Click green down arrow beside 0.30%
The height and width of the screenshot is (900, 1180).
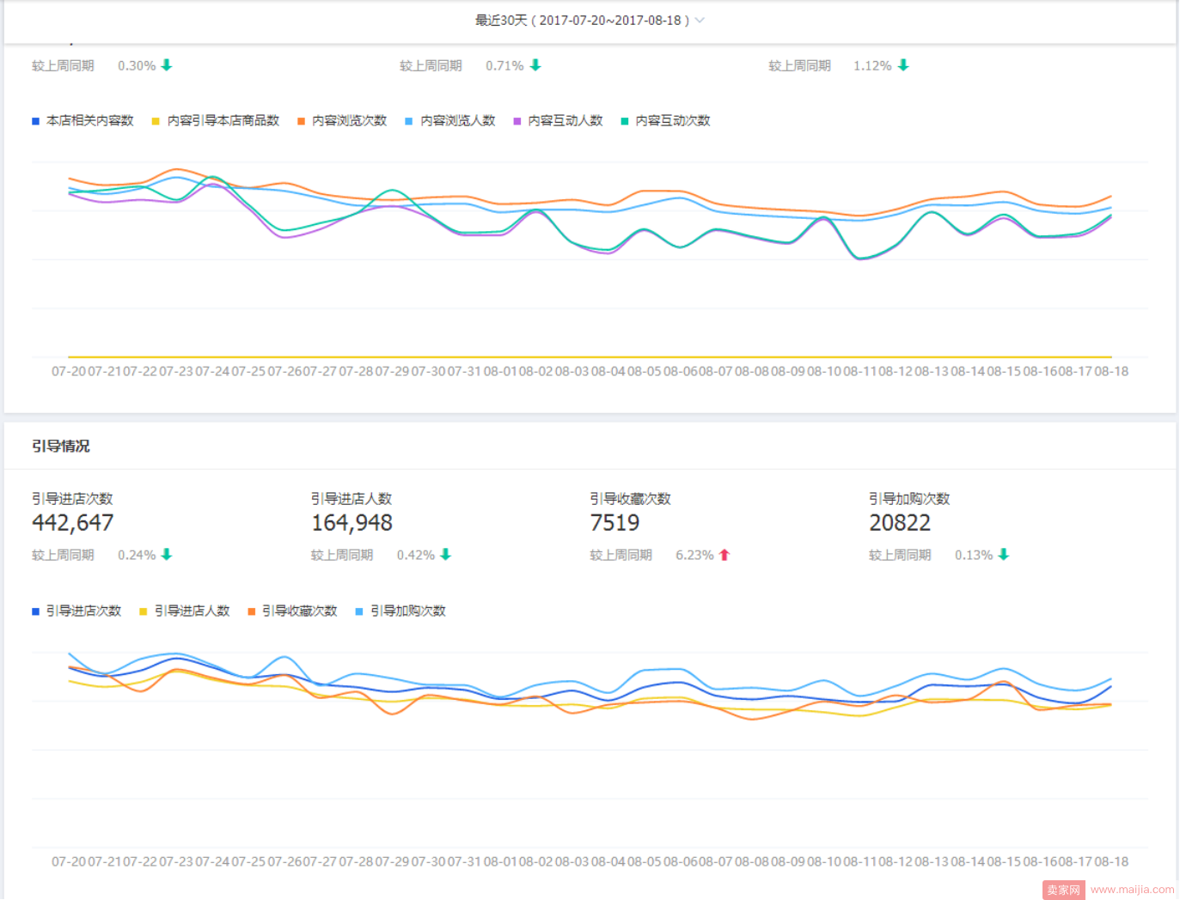click(x=167, y=65)
